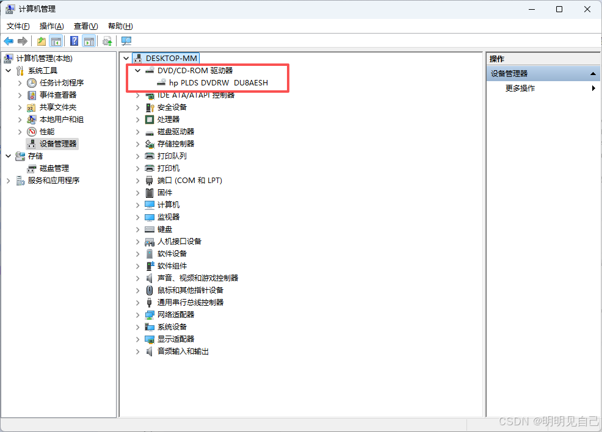Collapse the DVD/CD-ROM 驱动器 node
Screen dimensions: 602x432
pos(137,71)
